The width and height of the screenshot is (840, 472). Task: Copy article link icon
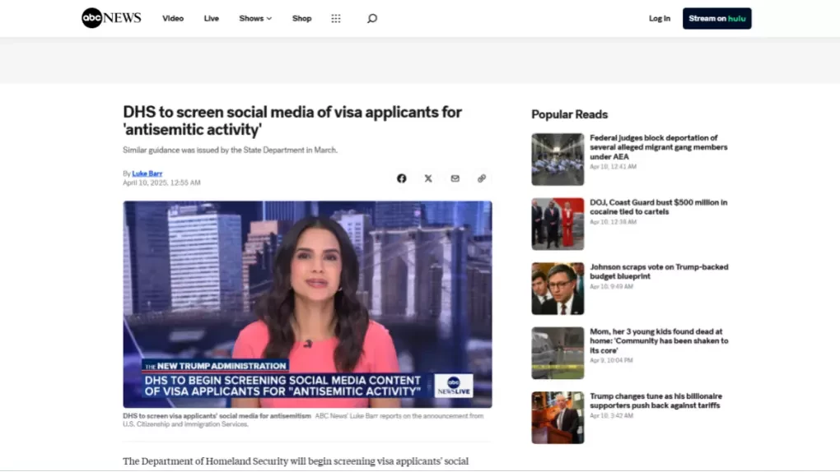482,178
